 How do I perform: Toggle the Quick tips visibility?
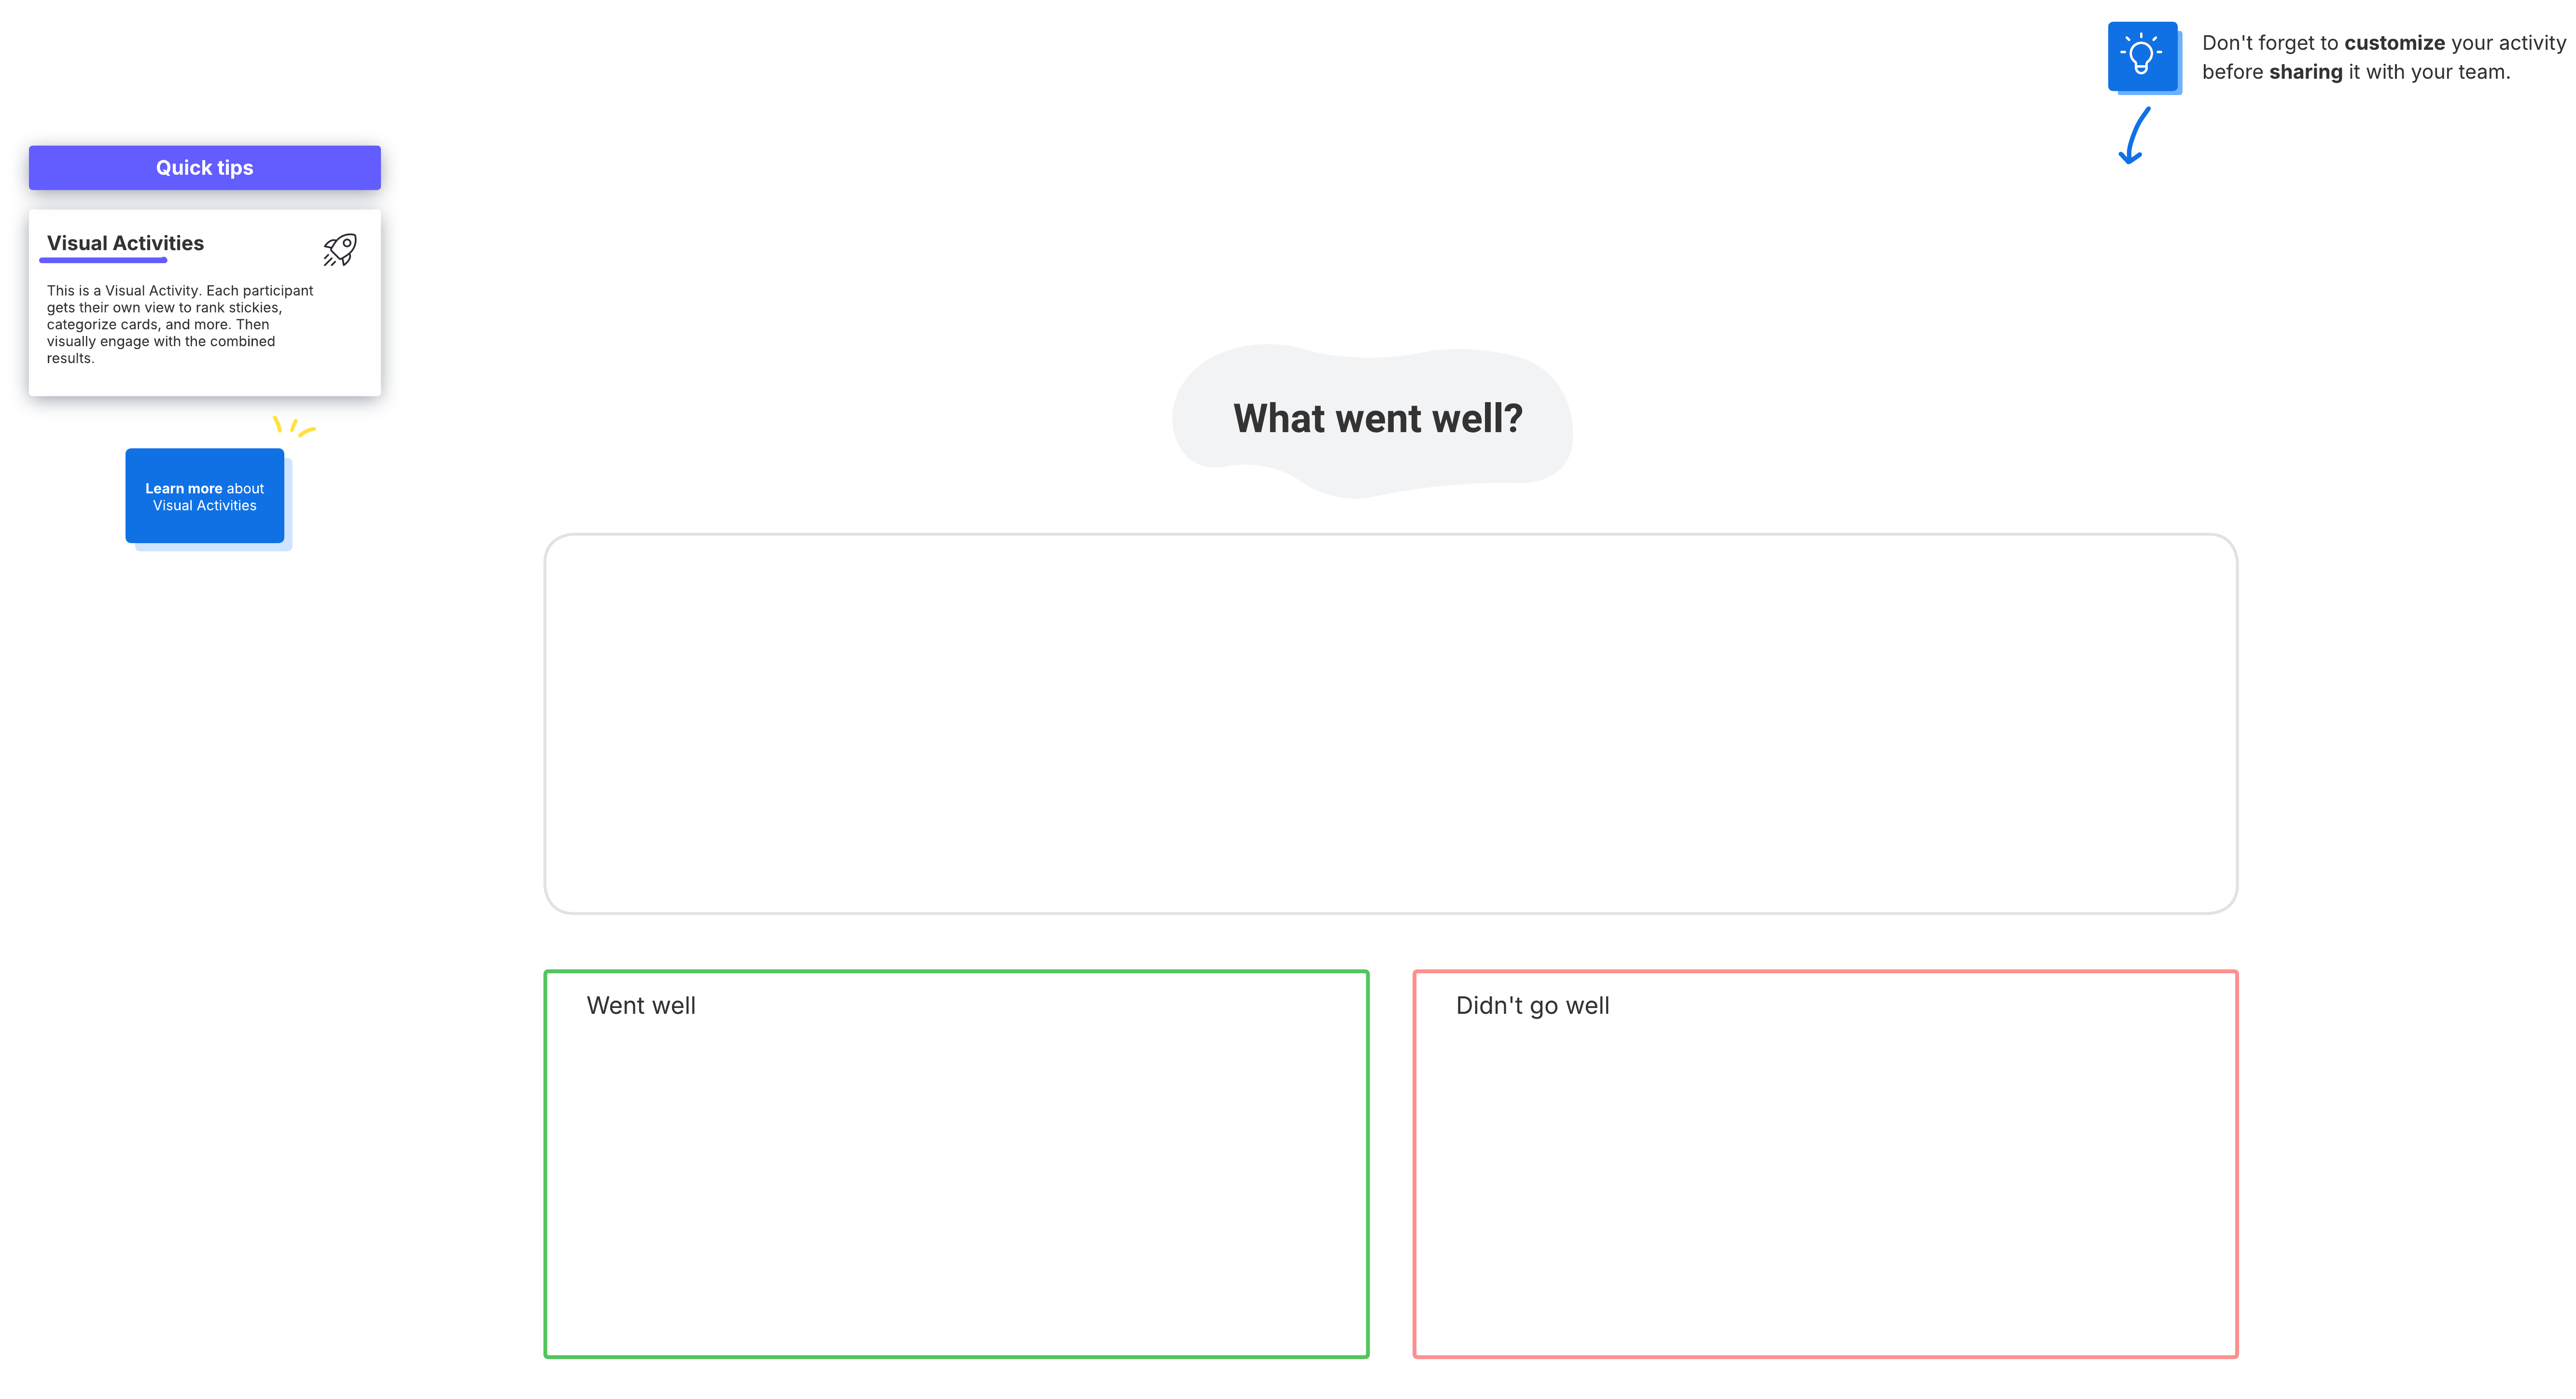pyautogui.click(x=204, y=167)
